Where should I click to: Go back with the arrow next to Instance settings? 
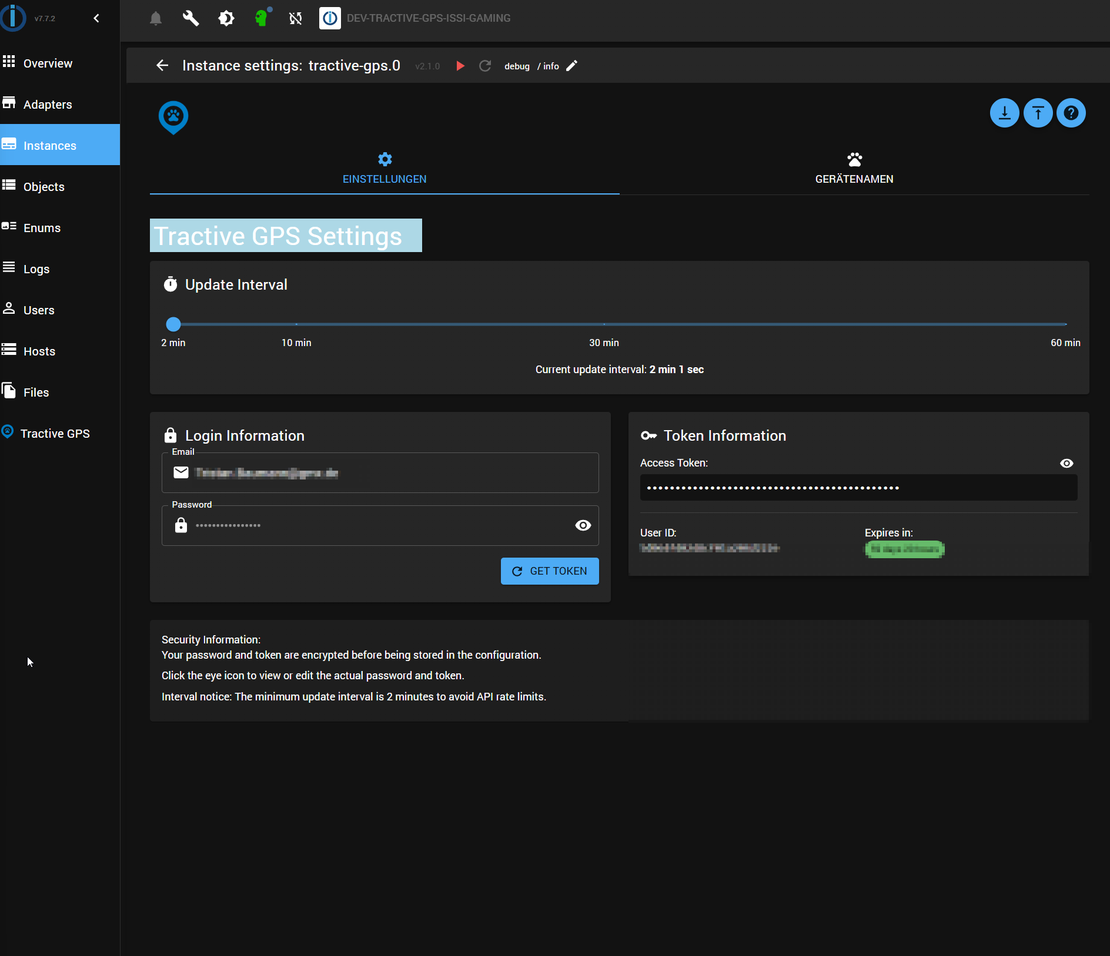click(x=162, y=65)
